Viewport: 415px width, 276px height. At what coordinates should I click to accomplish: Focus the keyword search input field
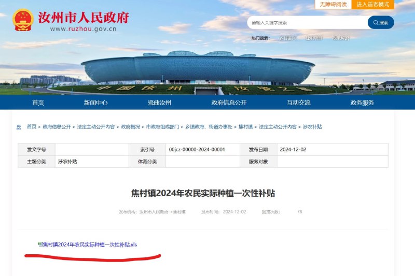[308, 23]
